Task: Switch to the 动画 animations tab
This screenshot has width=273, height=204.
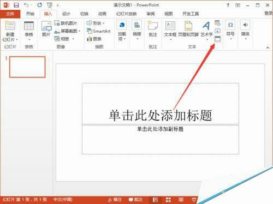Action: pos(102,14)
